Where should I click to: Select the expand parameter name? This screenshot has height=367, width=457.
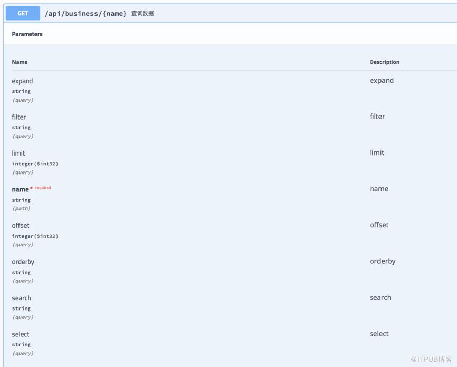23,81
